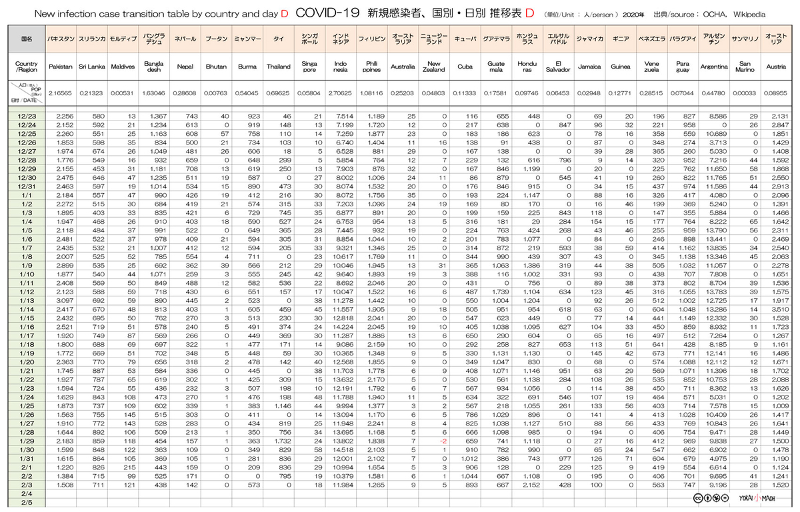Select the El Salvador column header
Image resolution: width=800 pixels, height=512 pixels.
click(x=557, y=67)
